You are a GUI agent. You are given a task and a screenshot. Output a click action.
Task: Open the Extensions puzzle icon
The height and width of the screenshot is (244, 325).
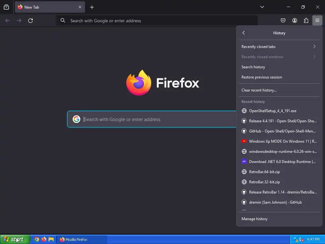(x=306, y=20)
